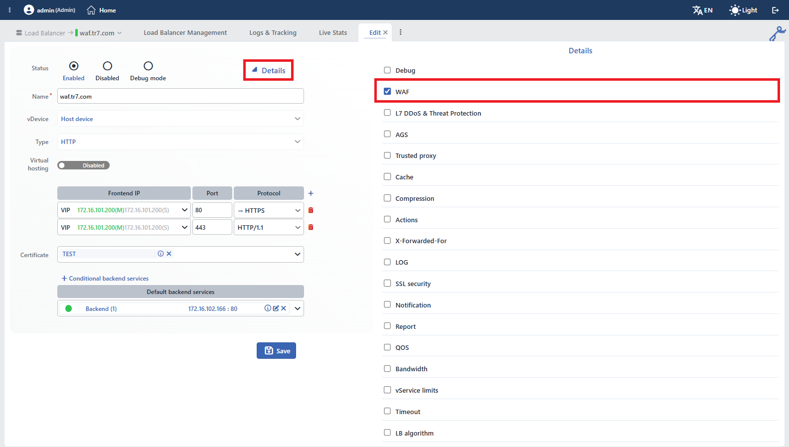Click the logout icon in top right
Screen dimensions: 789x447
(x=776, y=10)
